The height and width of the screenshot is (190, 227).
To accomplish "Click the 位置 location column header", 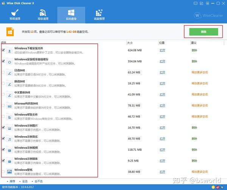I will click(x=162, y=43).
